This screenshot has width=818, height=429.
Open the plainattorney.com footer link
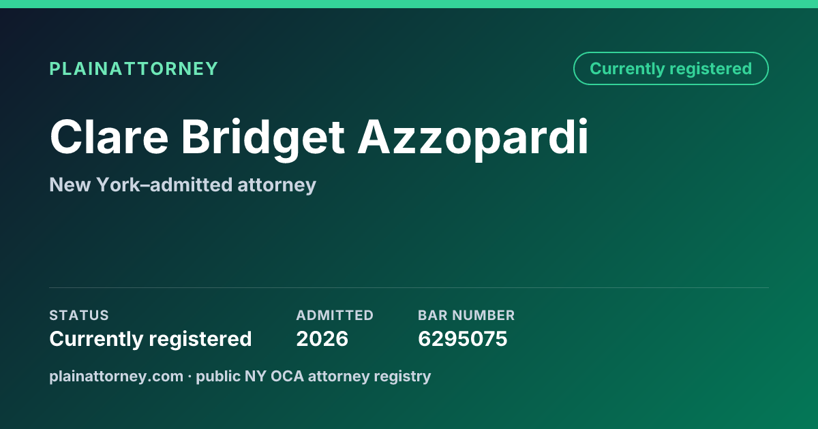click(x=117, y=376)
